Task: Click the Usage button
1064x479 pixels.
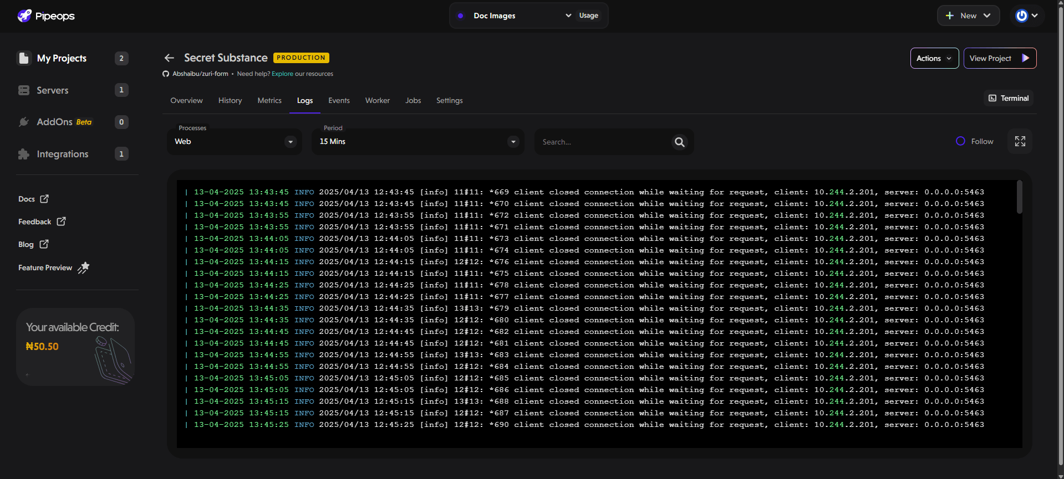Action: coord(588,16)
